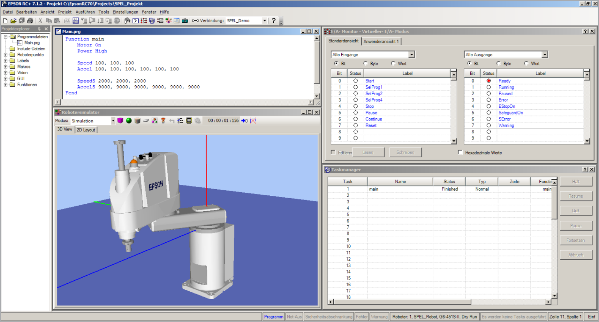Image resolution: width=599 pixels, height=322 pixels.
Task: Copy selection using the toolbar copy icon
Action: tap(49, 21)
